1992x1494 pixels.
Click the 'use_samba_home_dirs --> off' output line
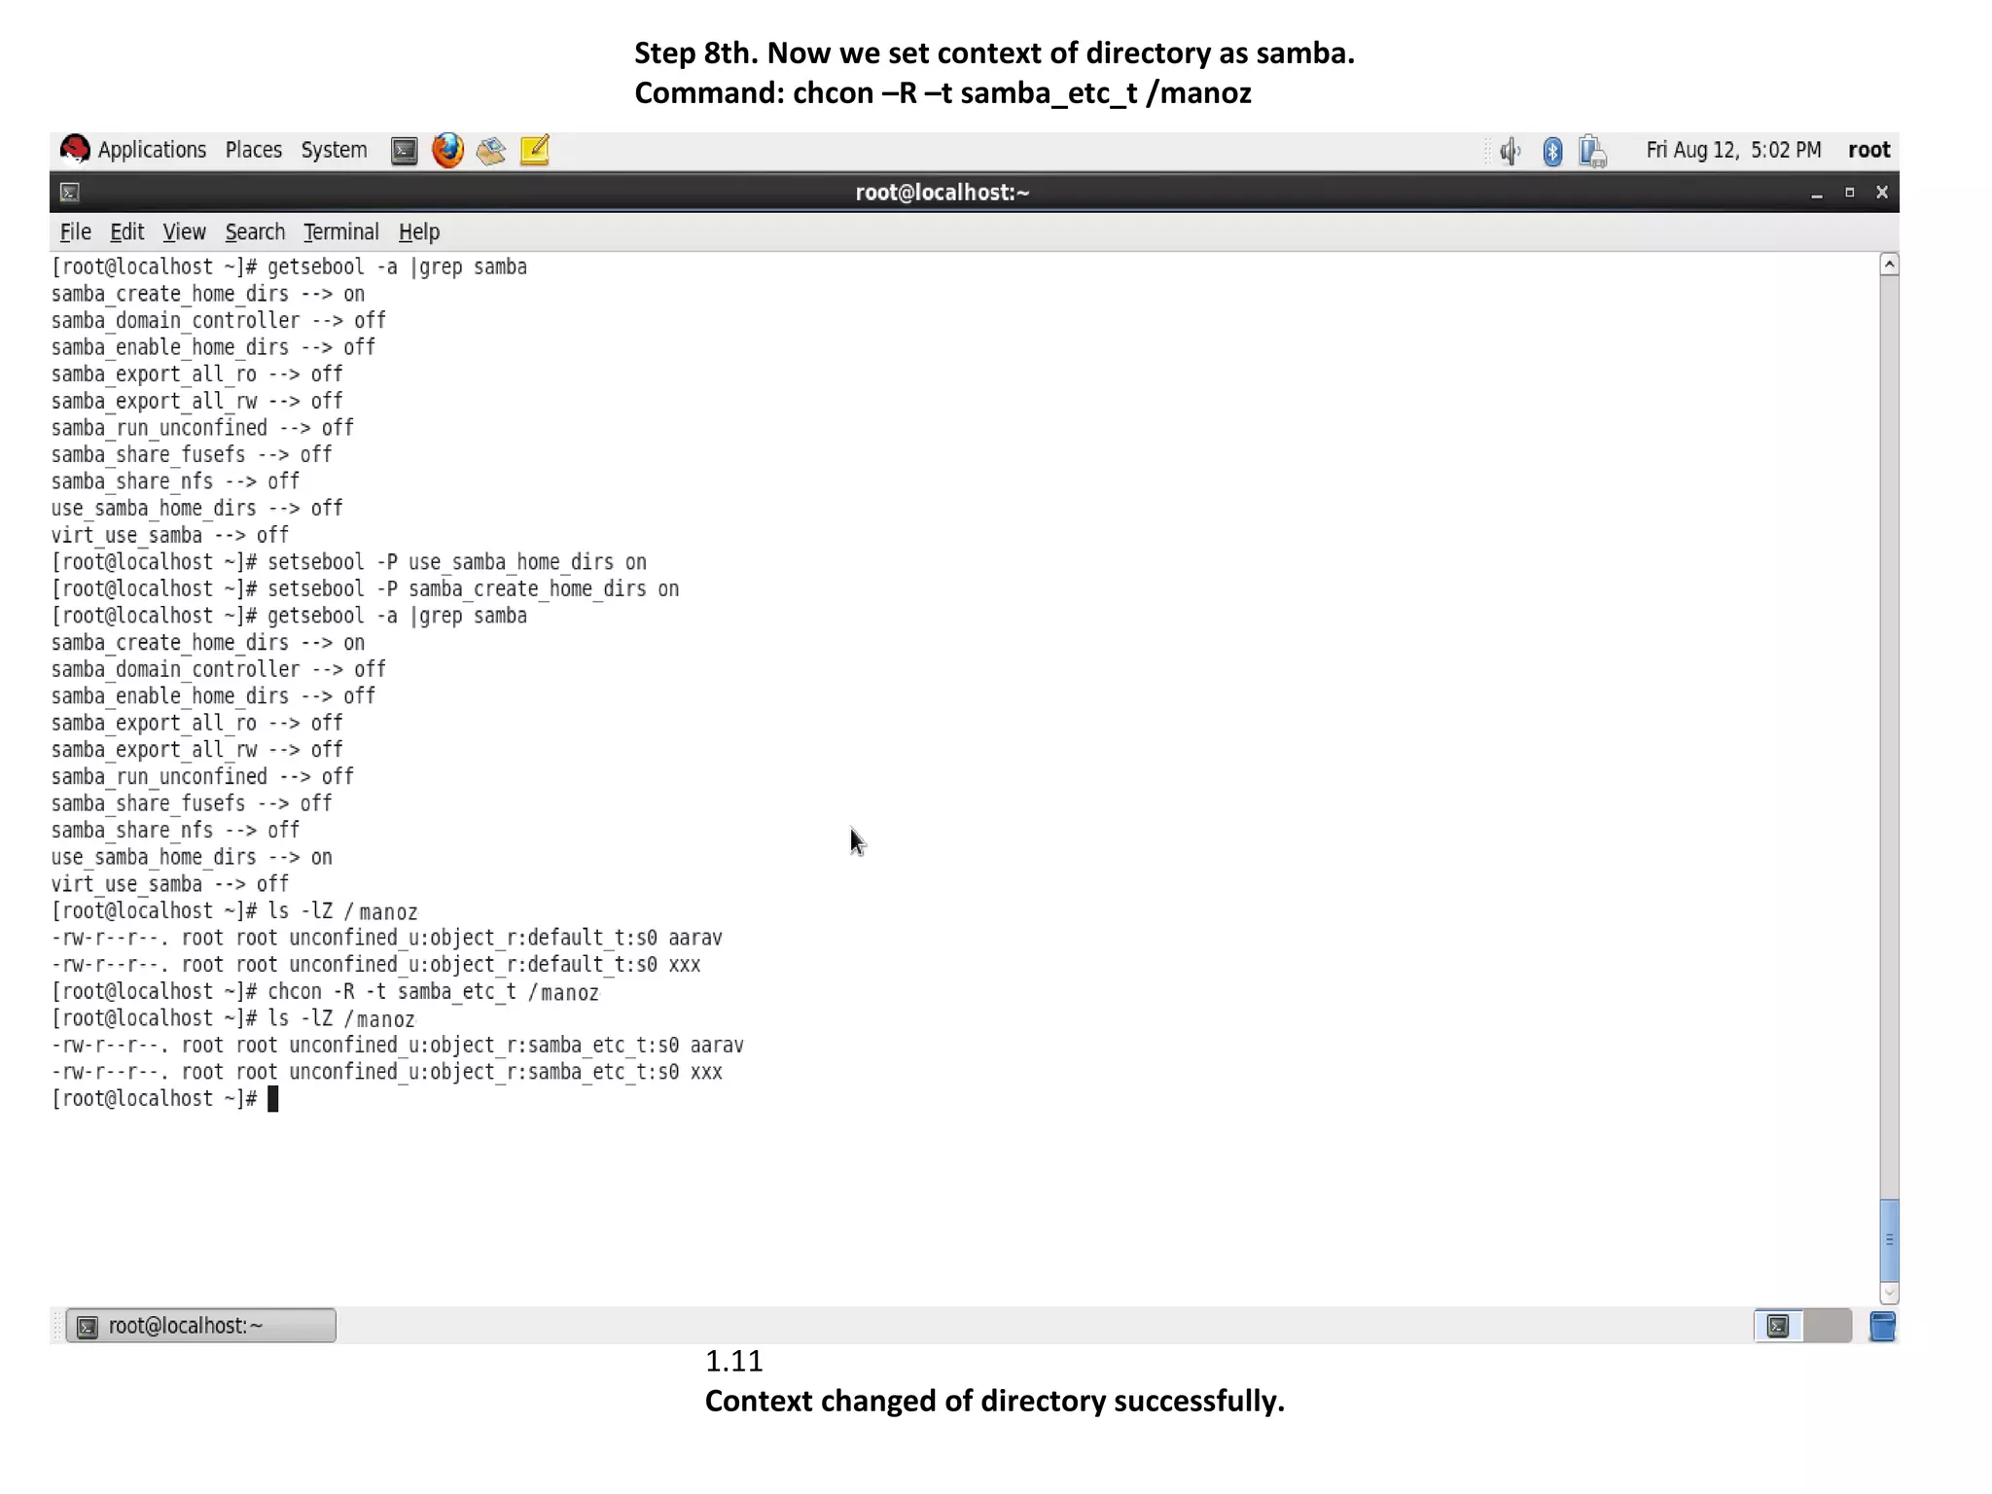click(x=197, y=509)
